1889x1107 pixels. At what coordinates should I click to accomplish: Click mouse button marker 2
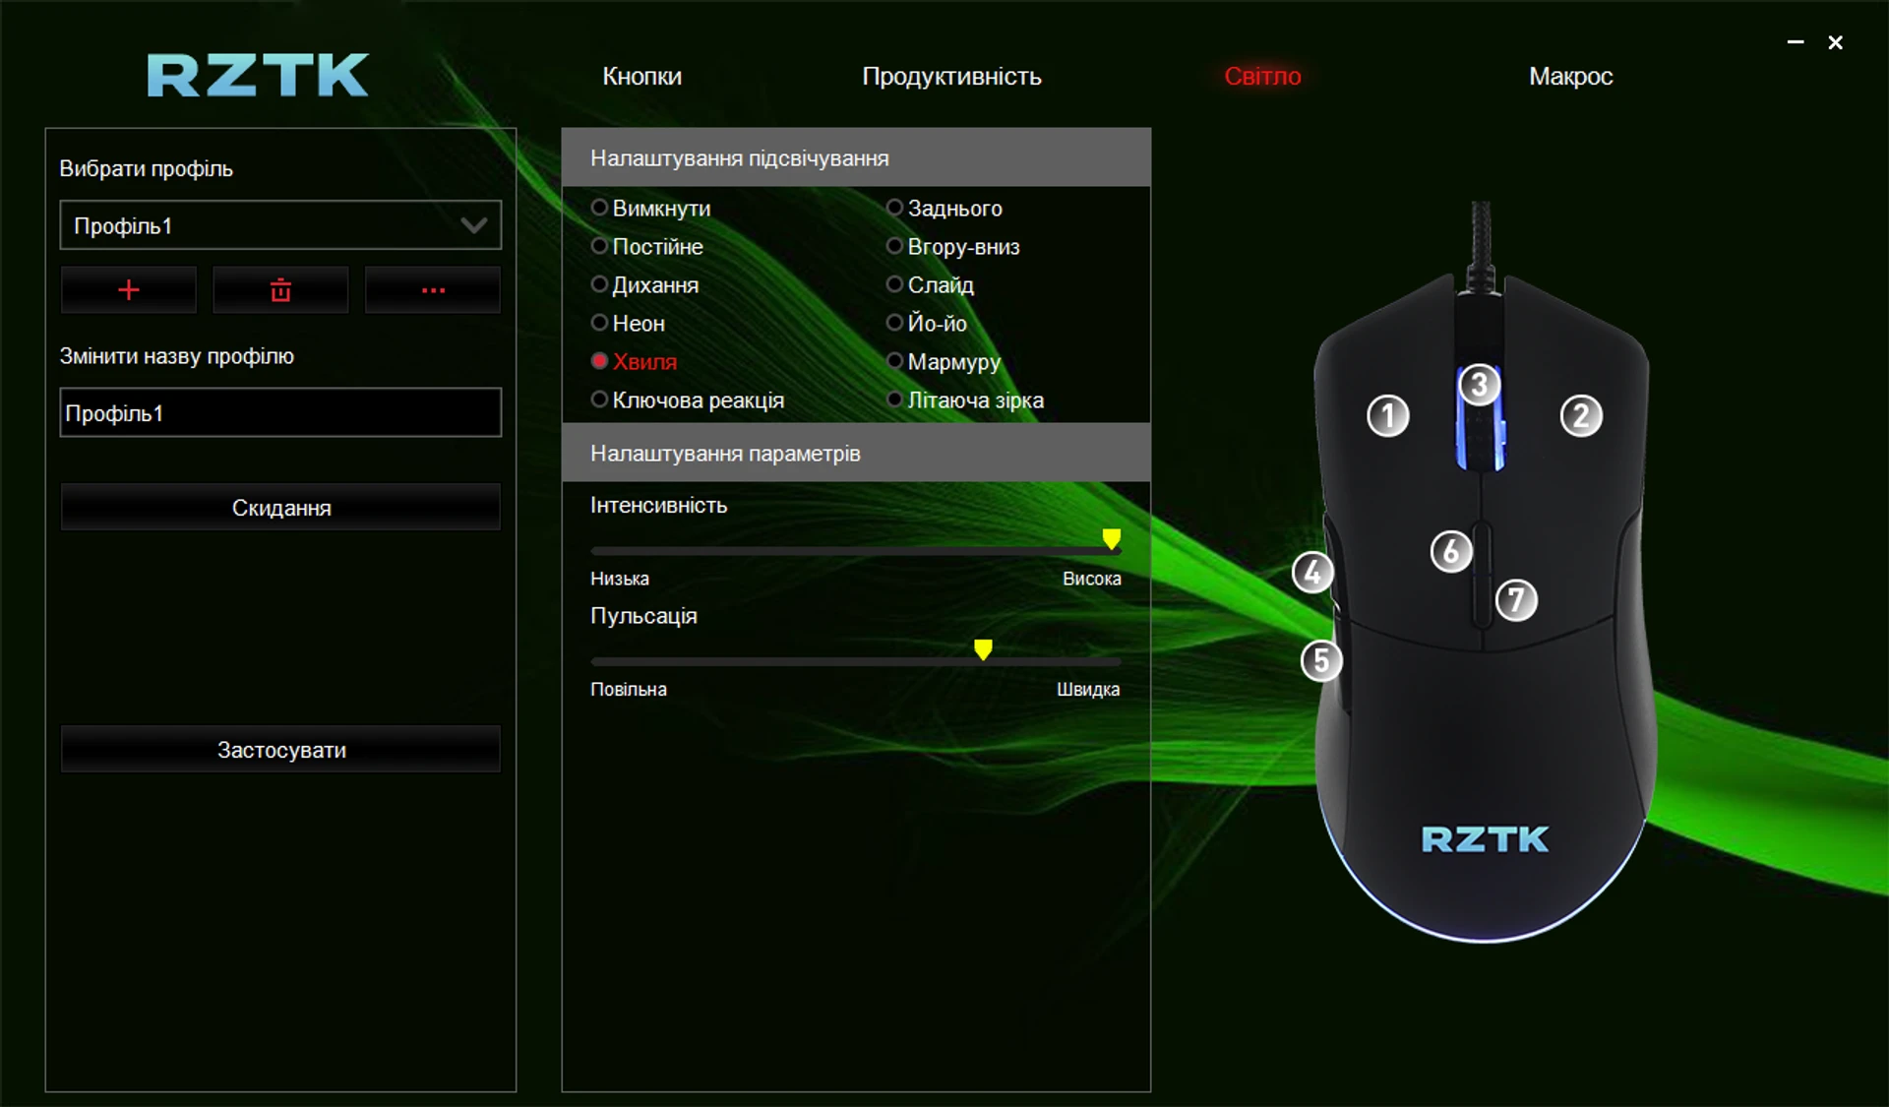coord(1581,416)
